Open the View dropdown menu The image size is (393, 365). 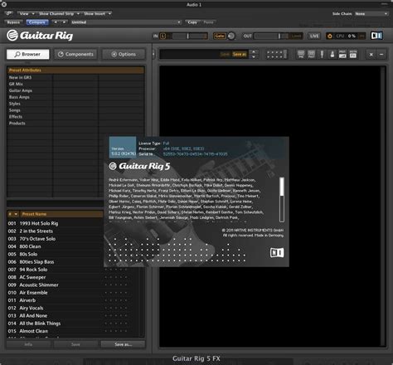pyautogui.click(x=27, y=13)
